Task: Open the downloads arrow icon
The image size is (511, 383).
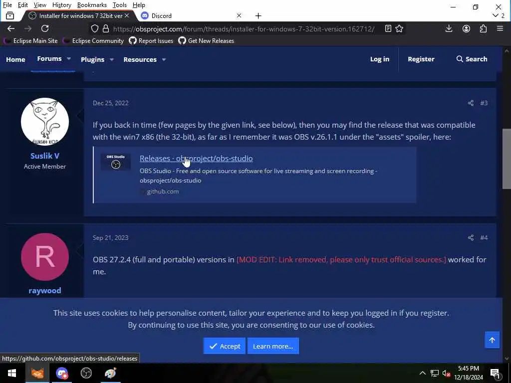Action: [x=449, y=28]
